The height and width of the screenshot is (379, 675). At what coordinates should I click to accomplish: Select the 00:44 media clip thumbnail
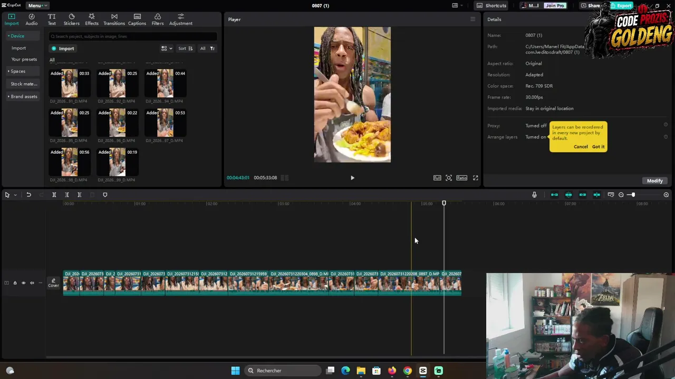(165, 83)
